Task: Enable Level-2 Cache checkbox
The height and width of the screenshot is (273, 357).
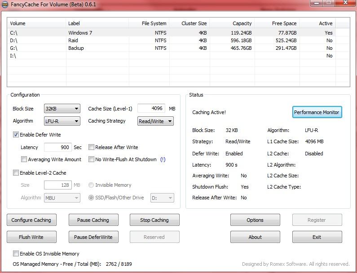Action: point(16,172)
